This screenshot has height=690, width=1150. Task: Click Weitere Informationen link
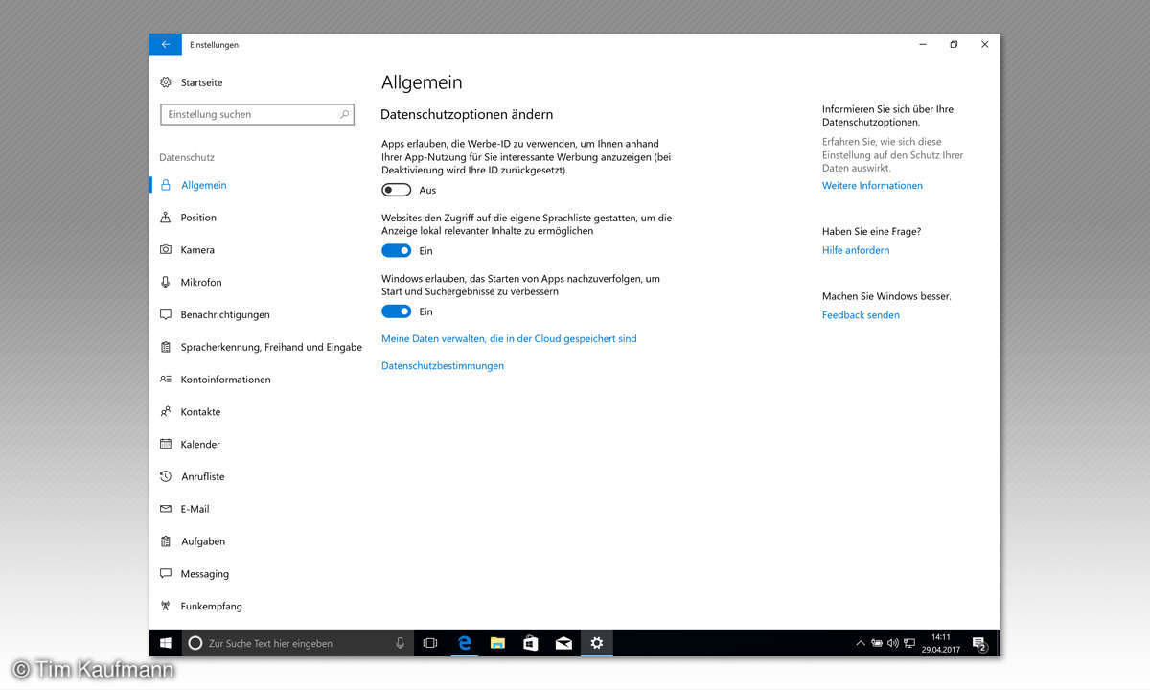(872, 186)
